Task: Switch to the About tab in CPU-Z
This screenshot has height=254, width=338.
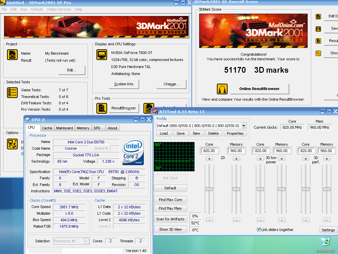Action: [x=112, y=128]
